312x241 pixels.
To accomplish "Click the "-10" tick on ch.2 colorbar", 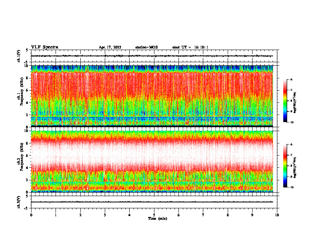I will pos(291,187).
